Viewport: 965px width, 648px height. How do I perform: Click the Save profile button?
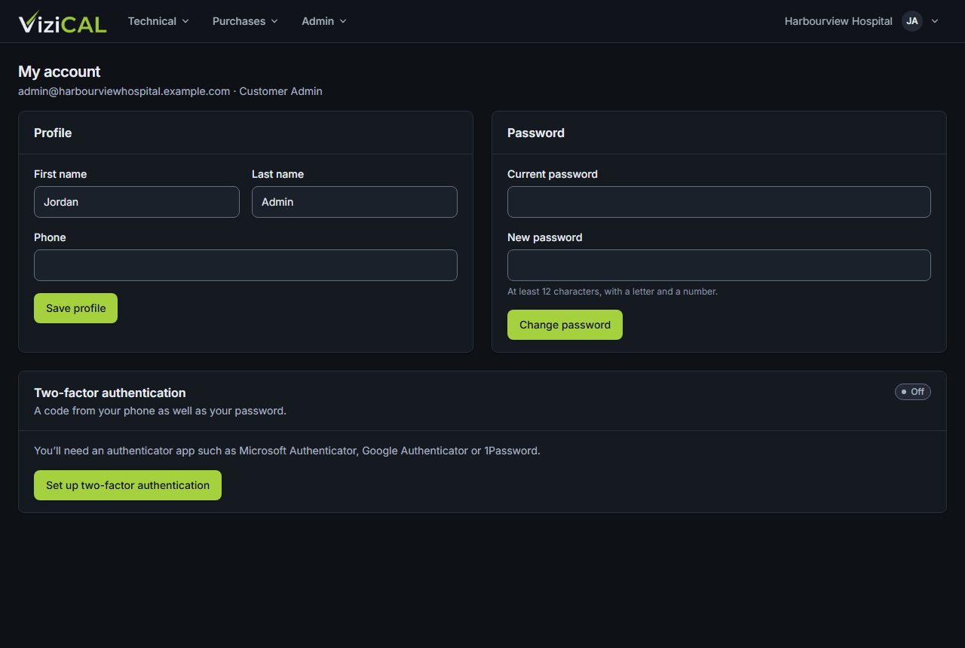(x=75, y=308)
